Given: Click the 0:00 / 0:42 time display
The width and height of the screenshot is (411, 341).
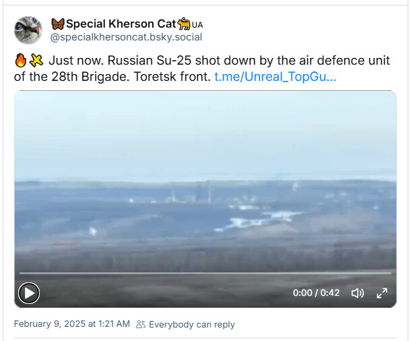Looking at the screenshot, I should pyautogui.click(x=316, y=292).
